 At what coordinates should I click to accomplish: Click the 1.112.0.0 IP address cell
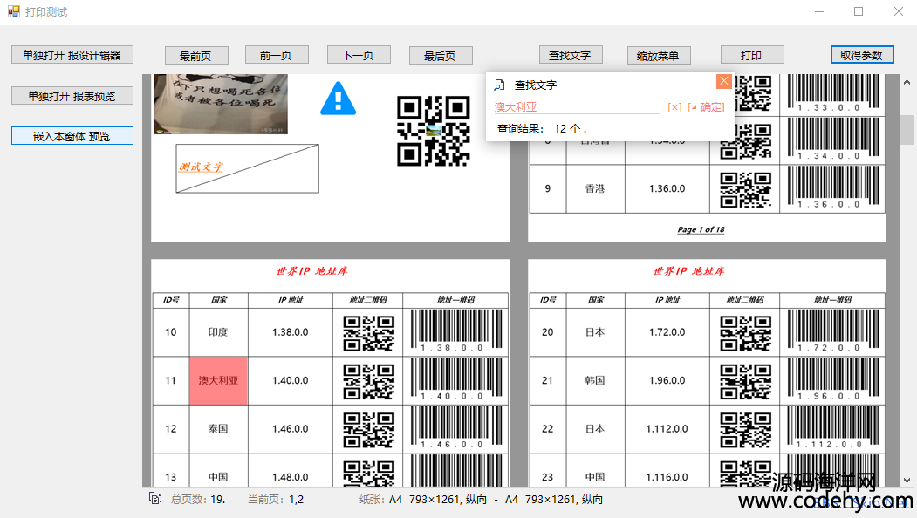tap(667, 428)
